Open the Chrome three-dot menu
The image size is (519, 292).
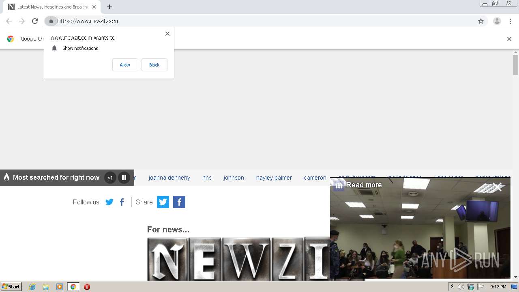pos(510,21)
